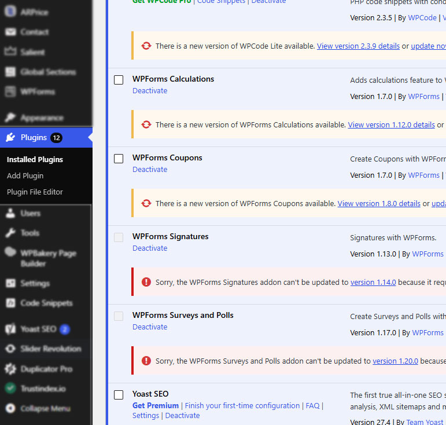This screenshot has height=425, width=446.
Task: View version 1.8.0 details link
Action: (379, 204)
